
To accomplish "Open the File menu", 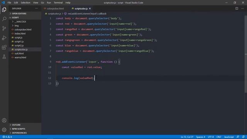I will tap(9, 3).
